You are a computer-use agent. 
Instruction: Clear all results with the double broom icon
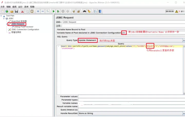[x=78, y=12]
